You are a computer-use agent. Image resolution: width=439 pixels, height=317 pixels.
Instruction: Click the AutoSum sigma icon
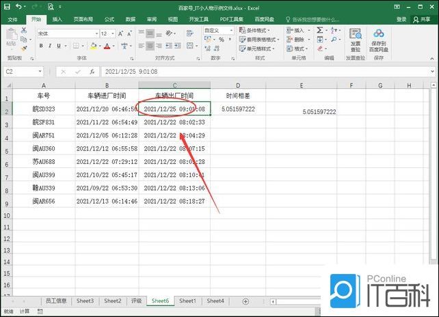[x=319, y=30]
